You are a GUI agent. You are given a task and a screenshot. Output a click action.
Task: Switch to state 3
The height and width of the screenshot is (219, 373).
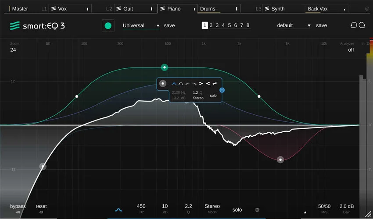click(x=217, y=25)
